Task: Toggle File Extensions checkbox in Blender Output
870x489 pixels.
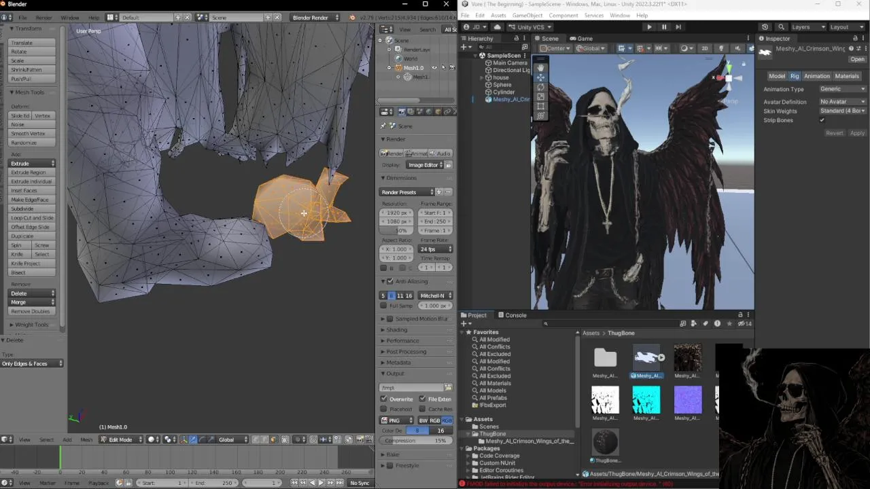Action: pyautogui.click(x=423, y=399)
